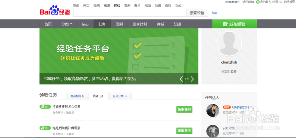Click the green 发布经验 button
The image size is (296, 138).
[234, 24]
